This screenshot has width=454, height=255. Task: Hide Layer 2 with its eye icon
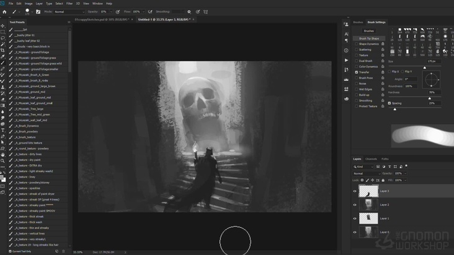(x=355, y=205)
